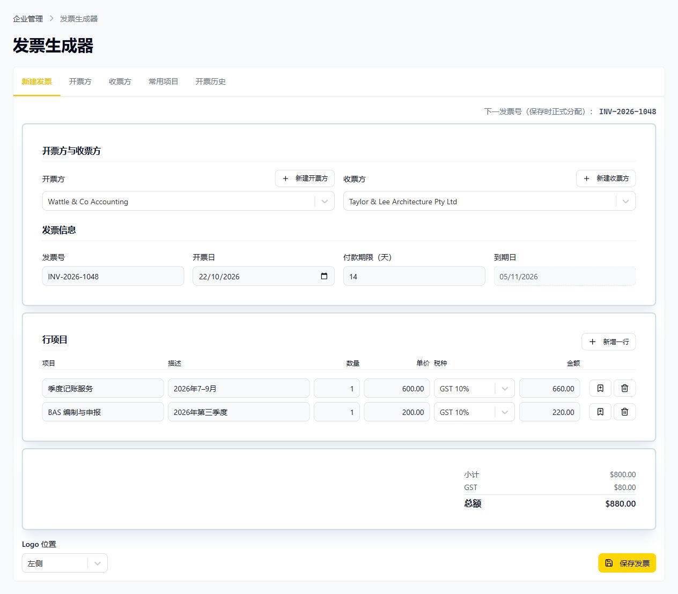
Task: Expand the 收票方 dropdown arrow
Action: coord(625,202)
